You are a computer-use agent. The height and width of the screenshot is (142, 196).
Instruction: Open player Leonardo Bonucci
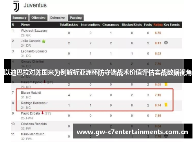coord(34,51)
